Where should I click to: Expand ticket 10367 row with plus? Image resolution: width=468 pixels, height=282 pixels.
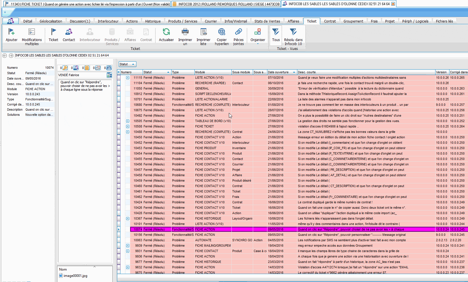click(128, 218)
